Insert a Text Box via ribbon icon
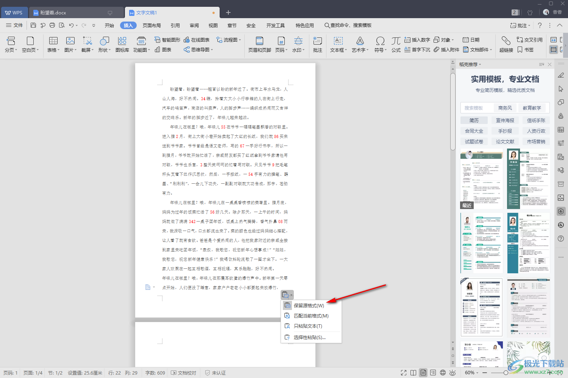Screen dimensions: 568x378 (338, 41)
